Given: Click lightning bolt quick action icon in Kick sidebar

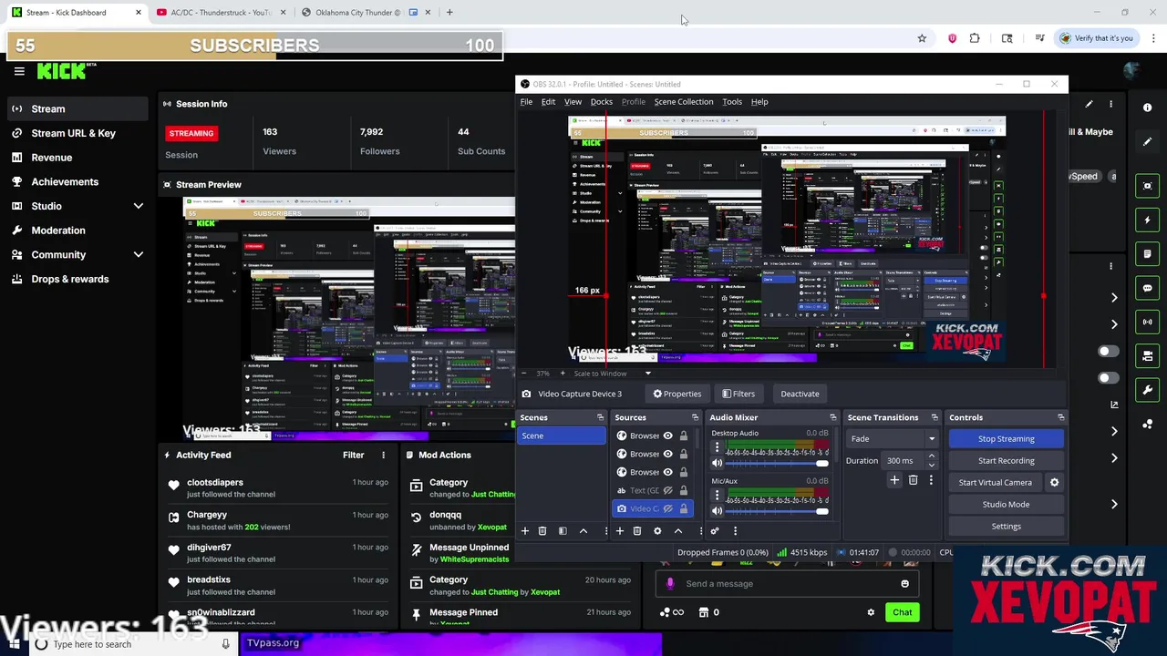Looking at the screenshot, I should (1148, 220).
